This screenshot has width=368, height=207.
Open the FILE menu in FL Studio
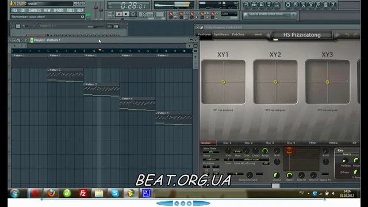pyautogui.click(x=15, y=10)
